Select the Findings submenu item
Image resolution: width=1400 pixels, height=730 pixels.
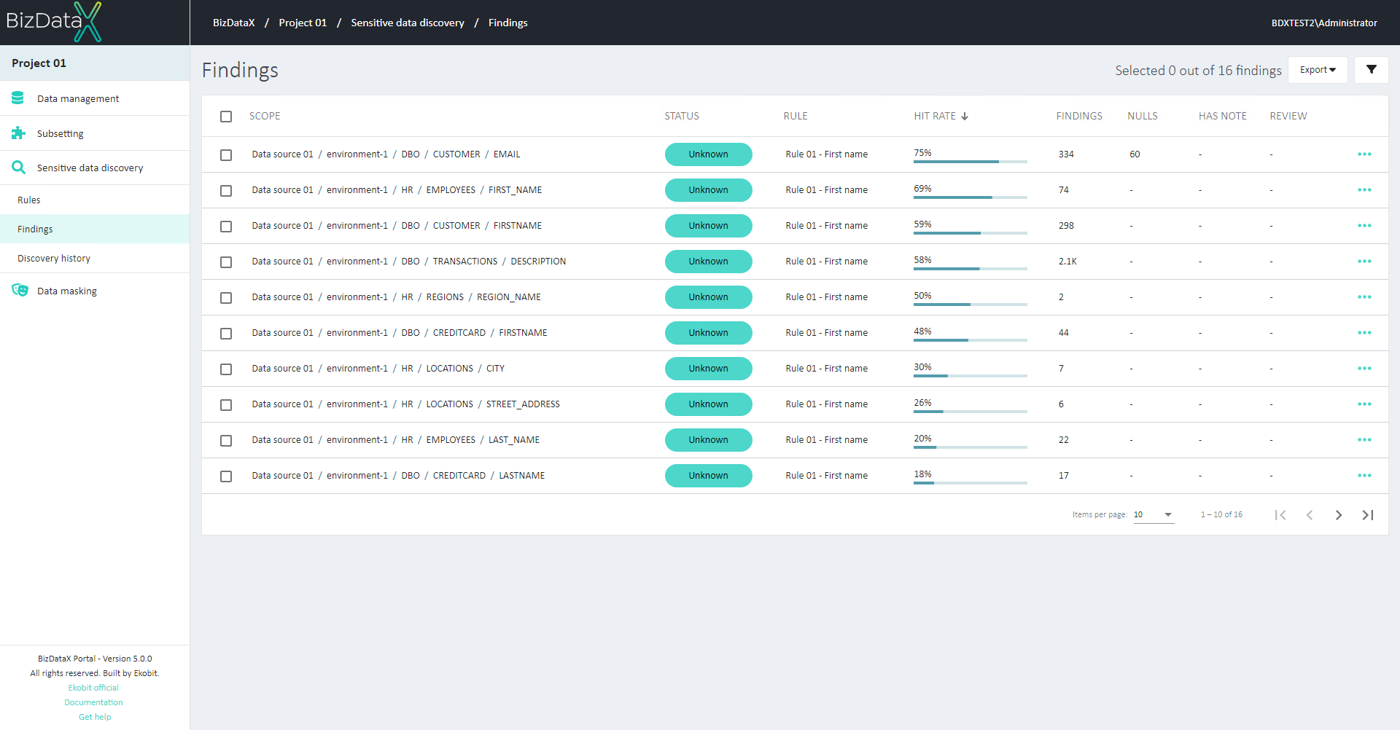[95, 229]
